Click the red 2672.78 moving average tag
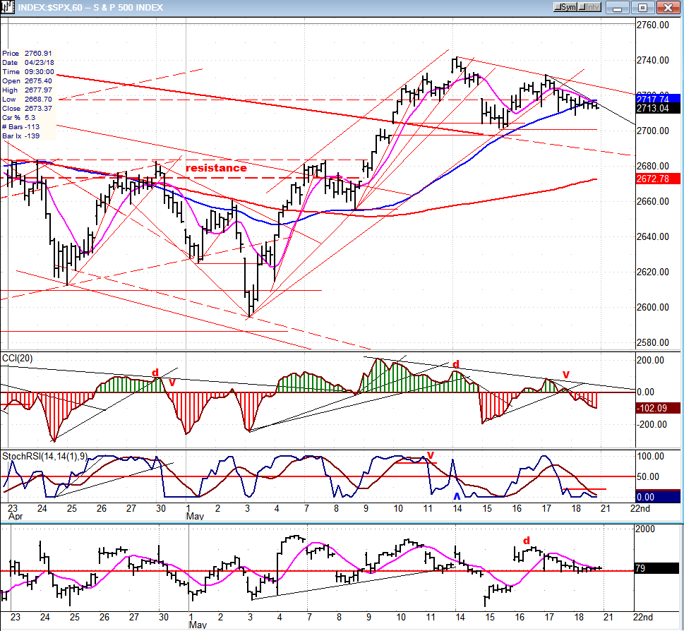This screenshot has width=684, height=631. (658, 179)
